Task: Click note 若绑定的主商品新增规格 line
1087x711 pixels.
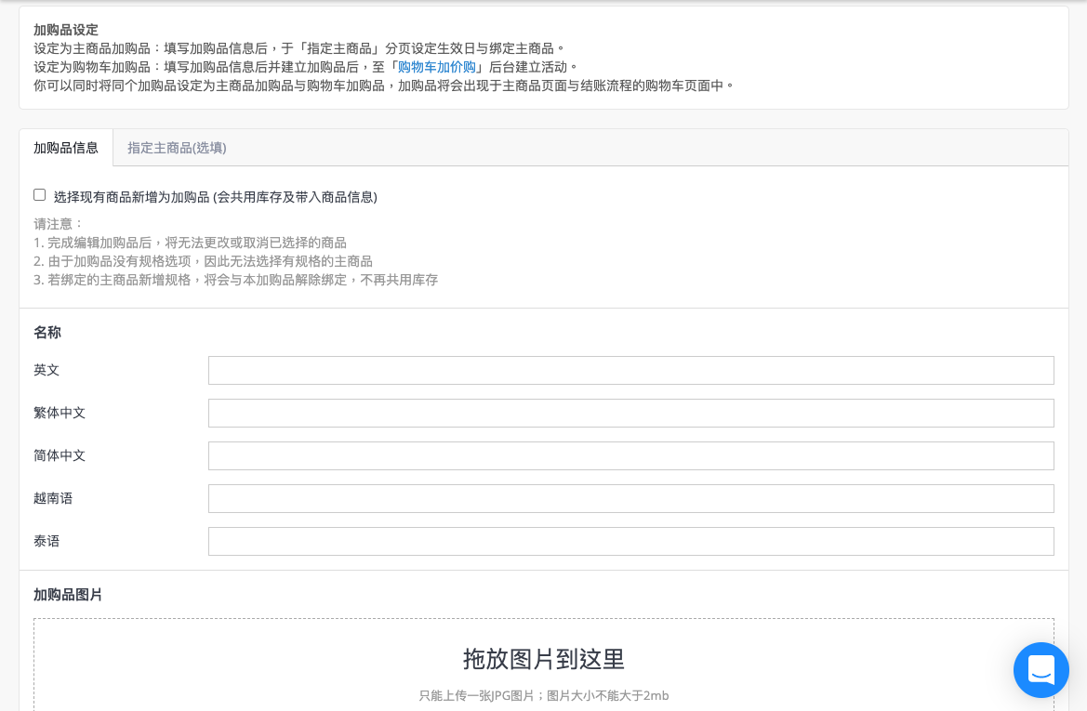Action: point(235,280)
